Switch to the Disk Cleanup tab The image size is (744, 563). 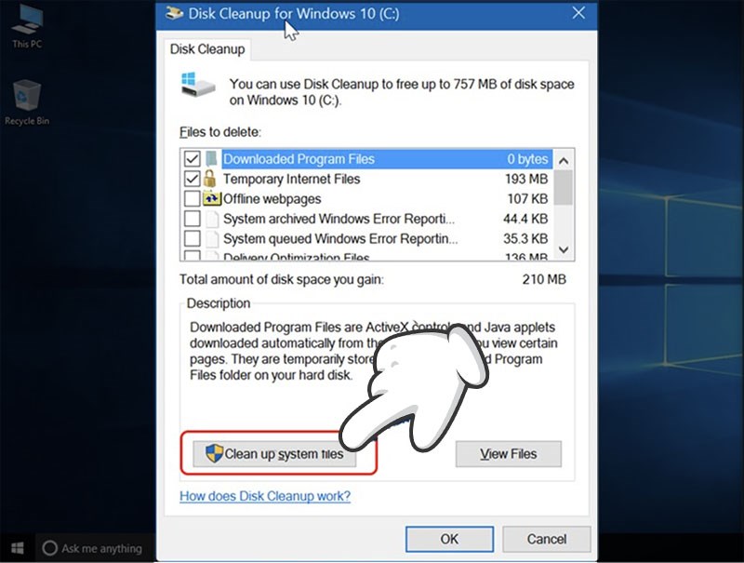(x=207, y=49)
